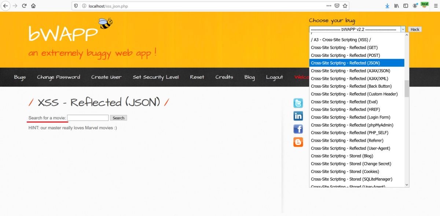The width and height of the screenshot is (440, 216).
Task: Open the Blogger icon
Action: [x=298, y=142]
